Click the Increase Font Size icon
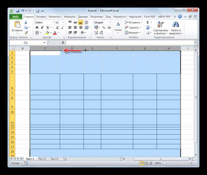 click(57, 28)
